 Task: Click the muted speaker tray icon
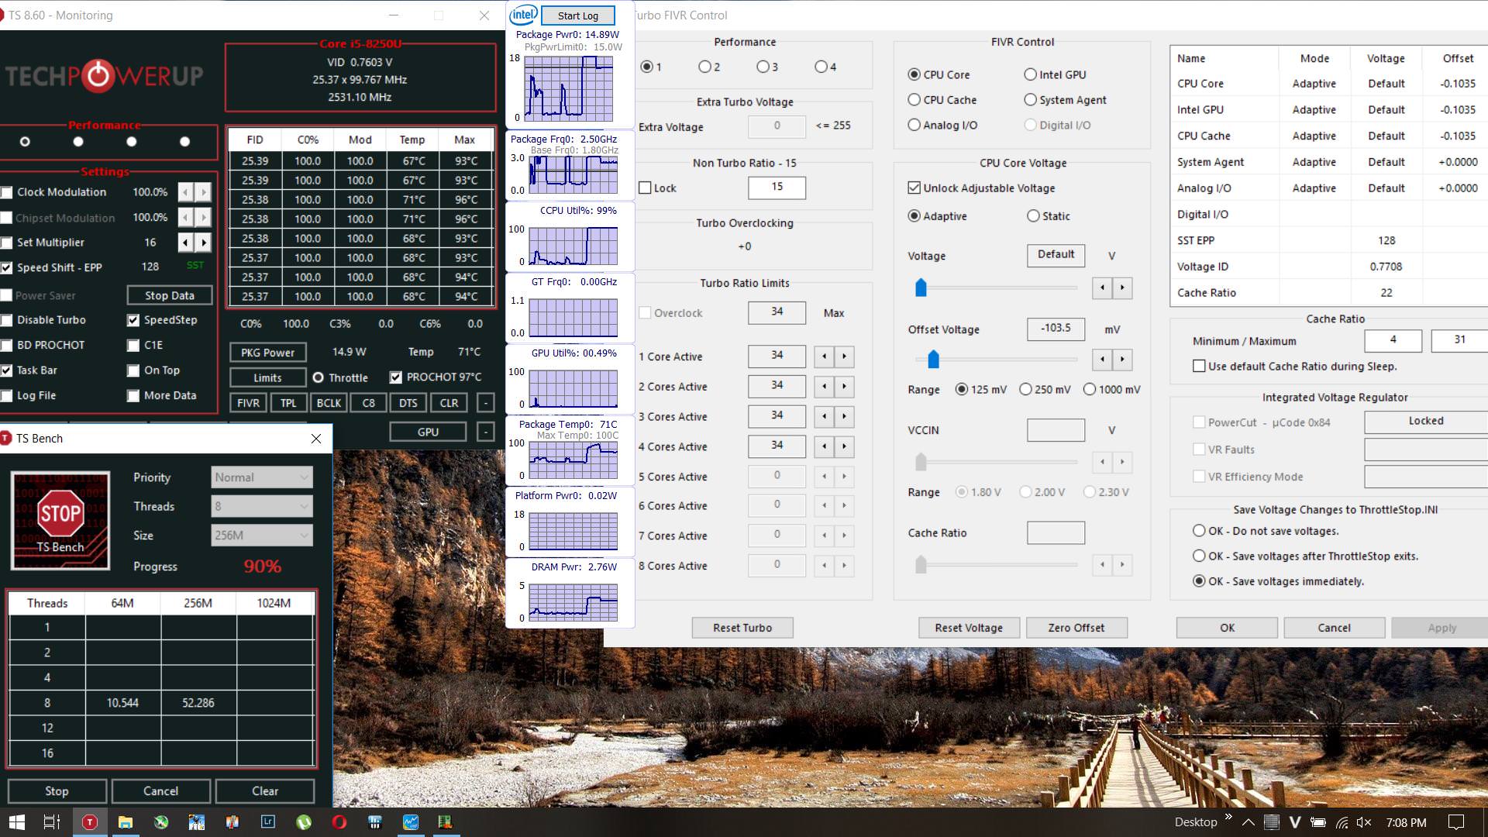(1364, 822)
